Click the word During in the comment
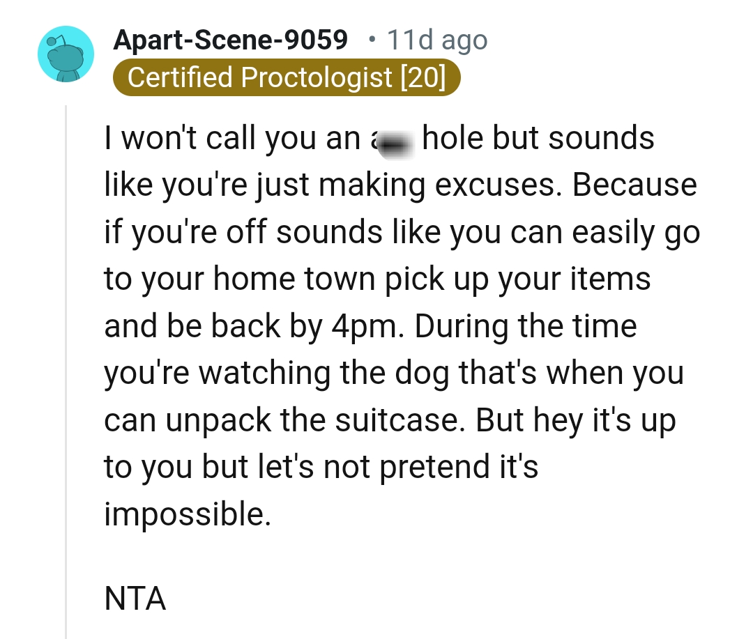 click(461, 326)
